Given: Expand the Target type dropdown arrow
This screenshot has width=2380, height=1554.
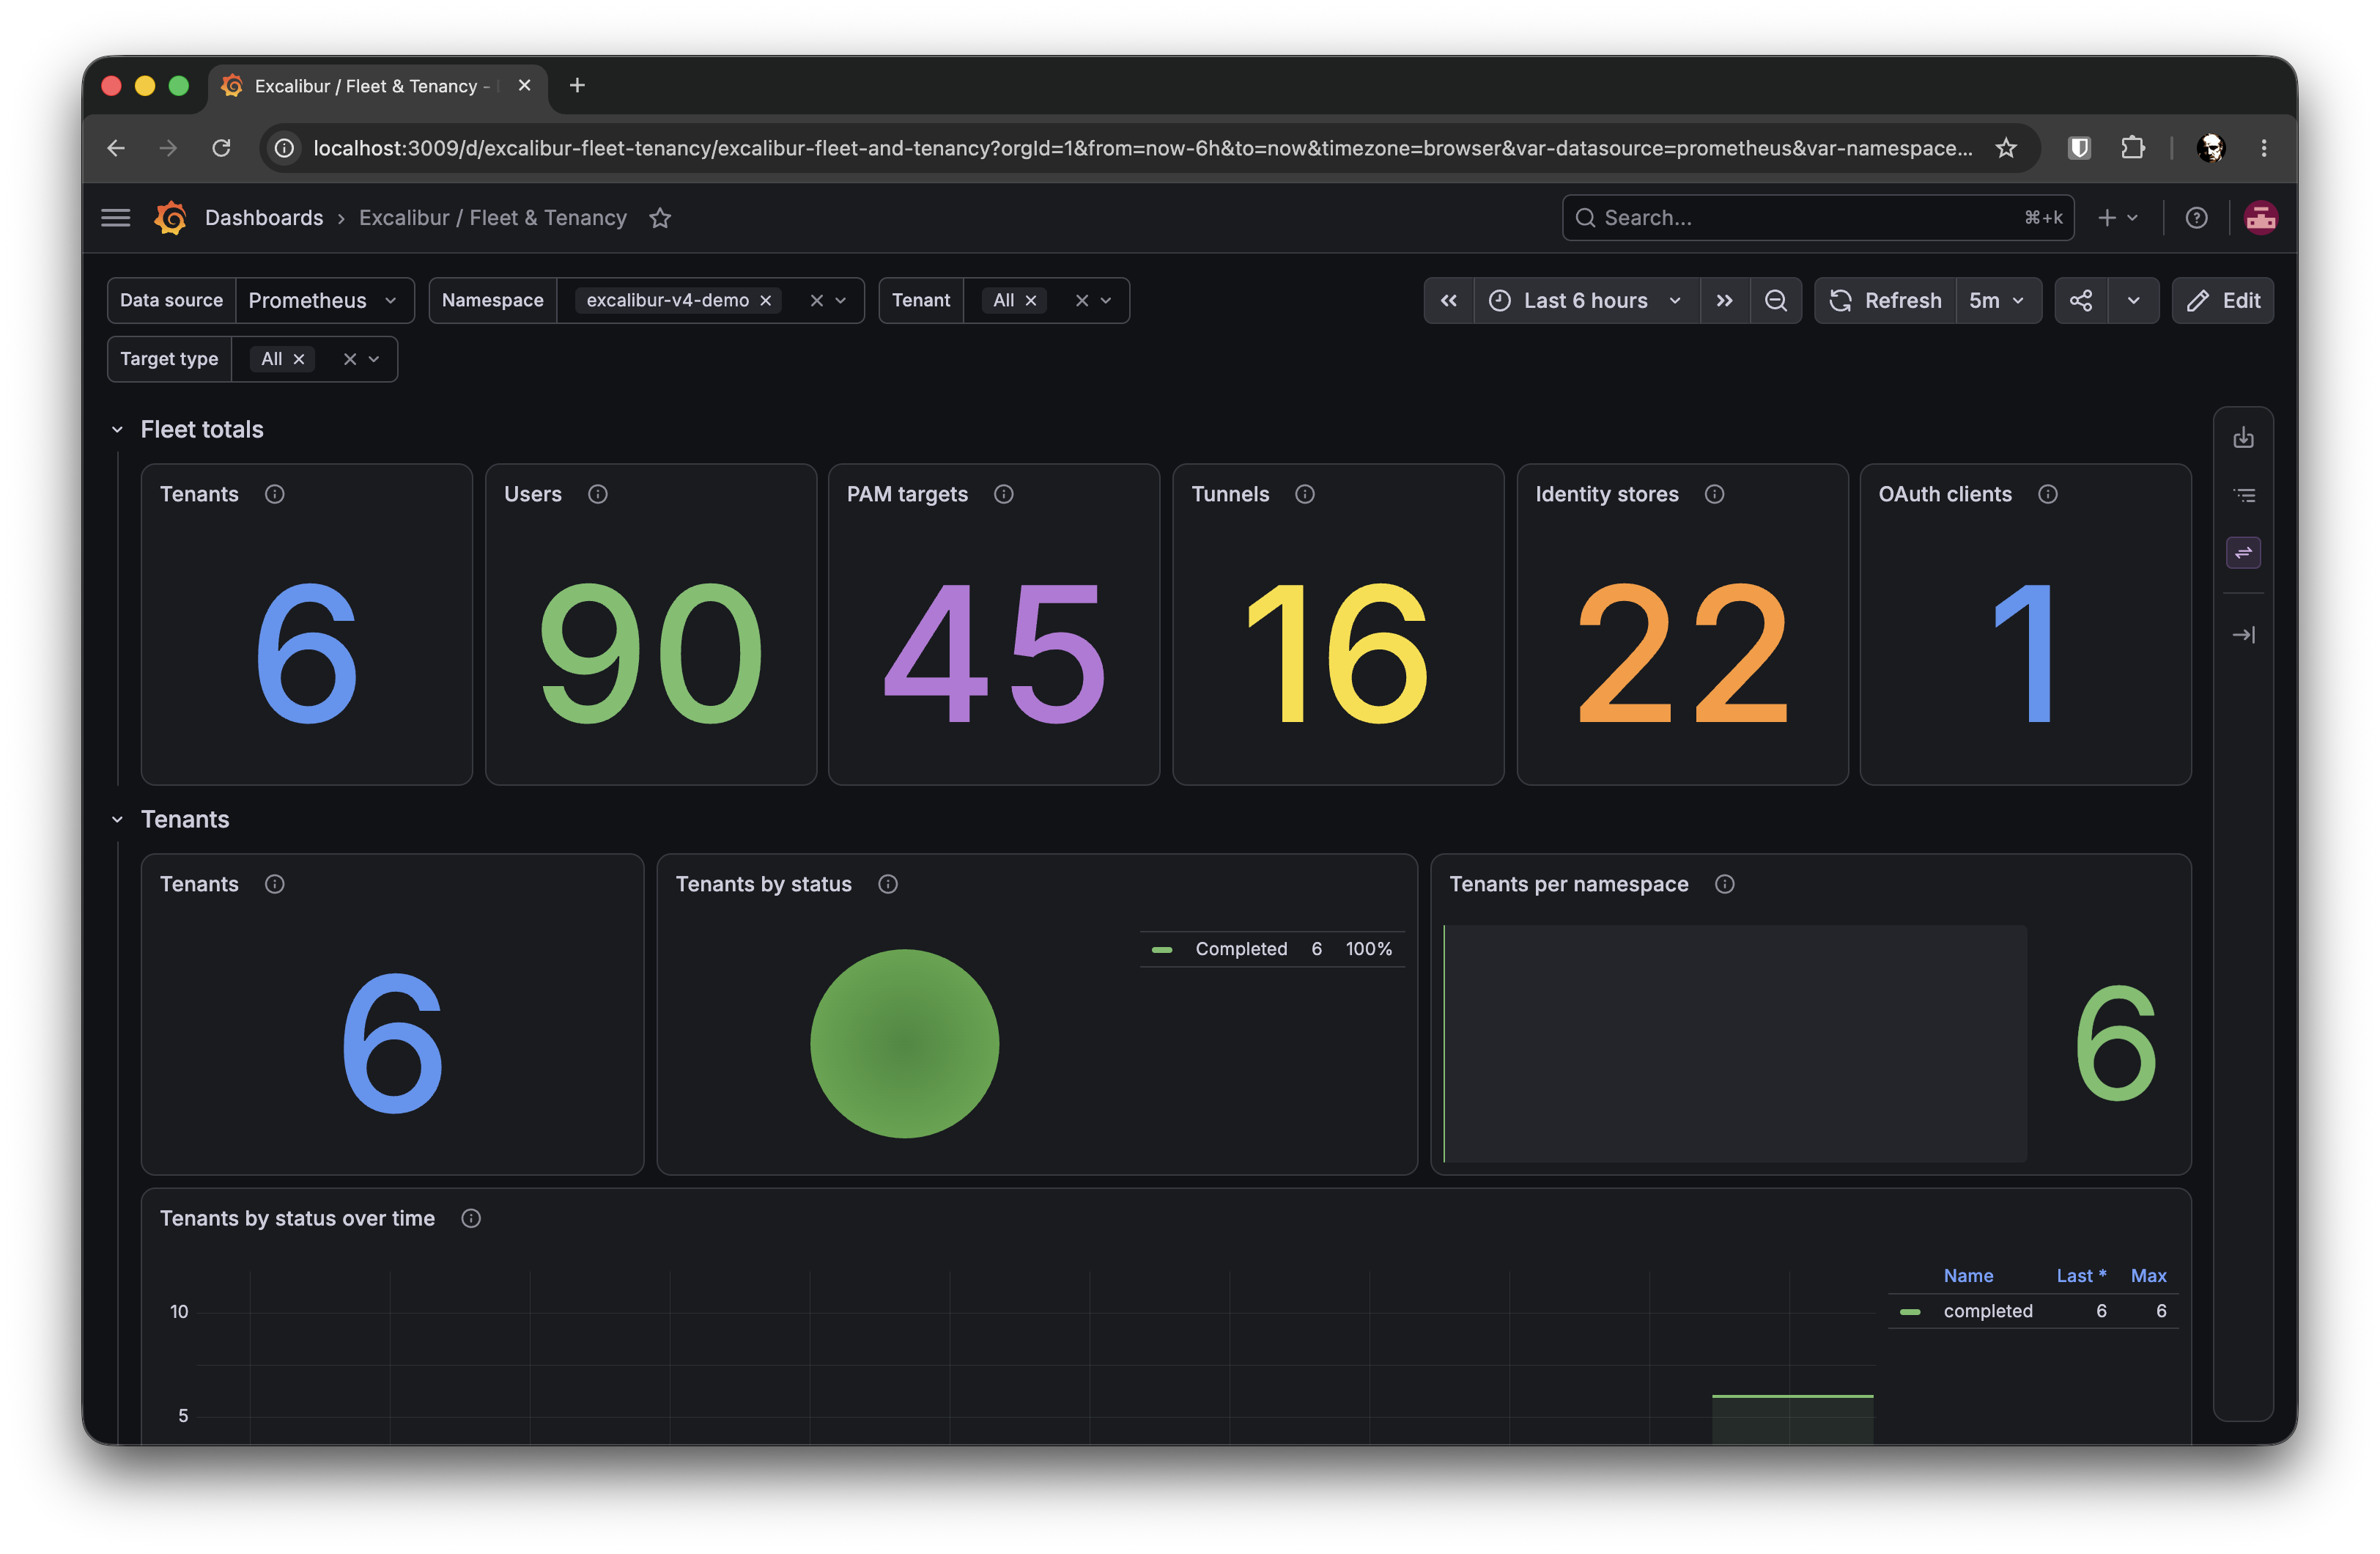Looking at the screenshot, I should [x=374, y=358].
